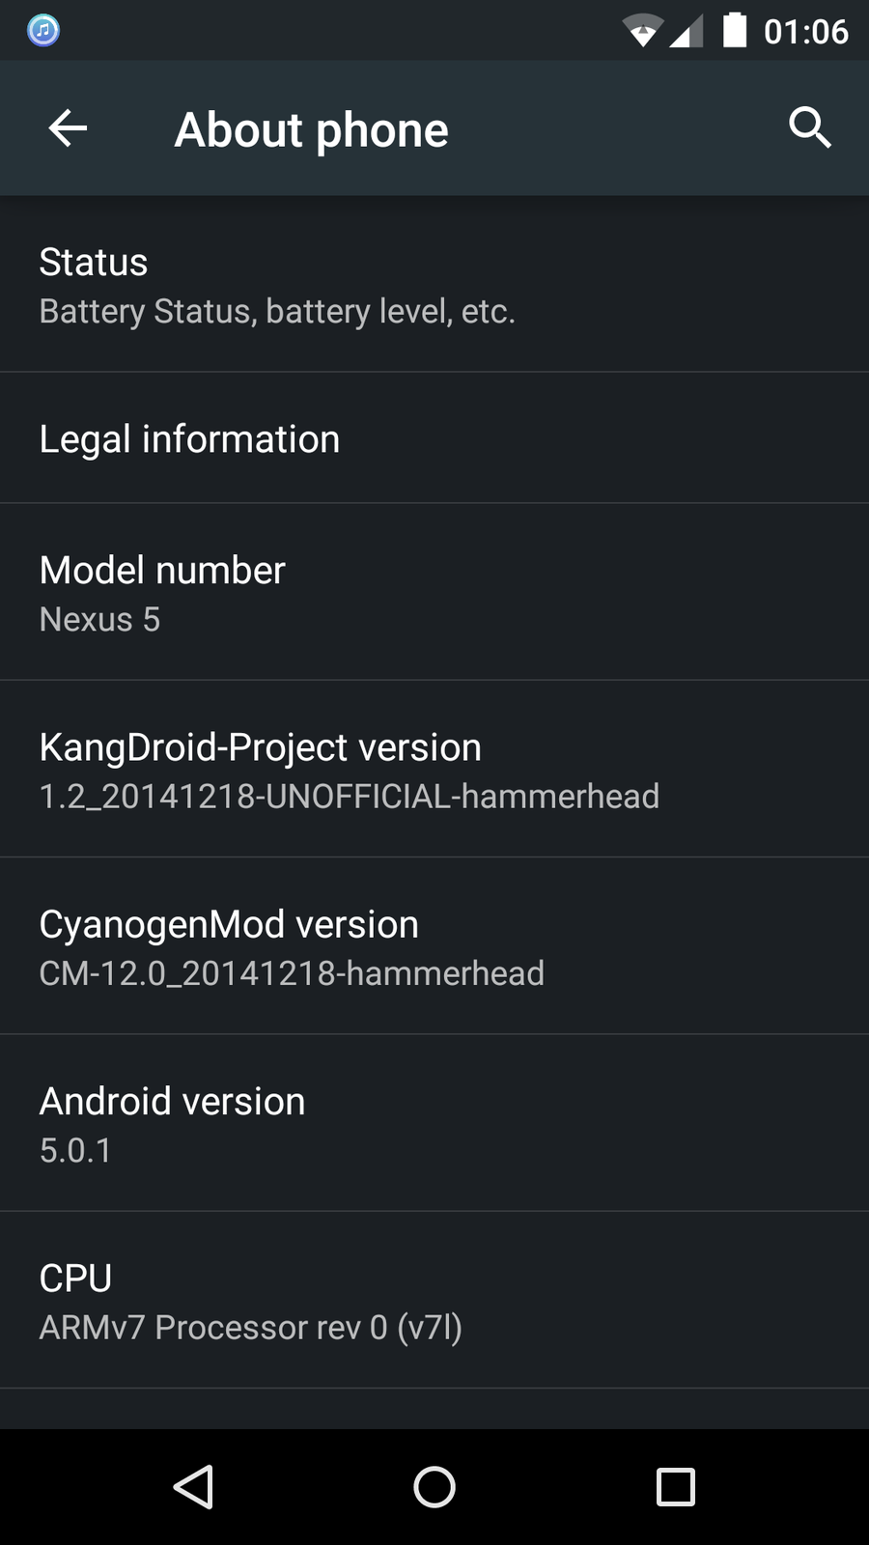Tap the battery status icon
Viewport: 869px width, 1545px height.
(x=735, y=30)
